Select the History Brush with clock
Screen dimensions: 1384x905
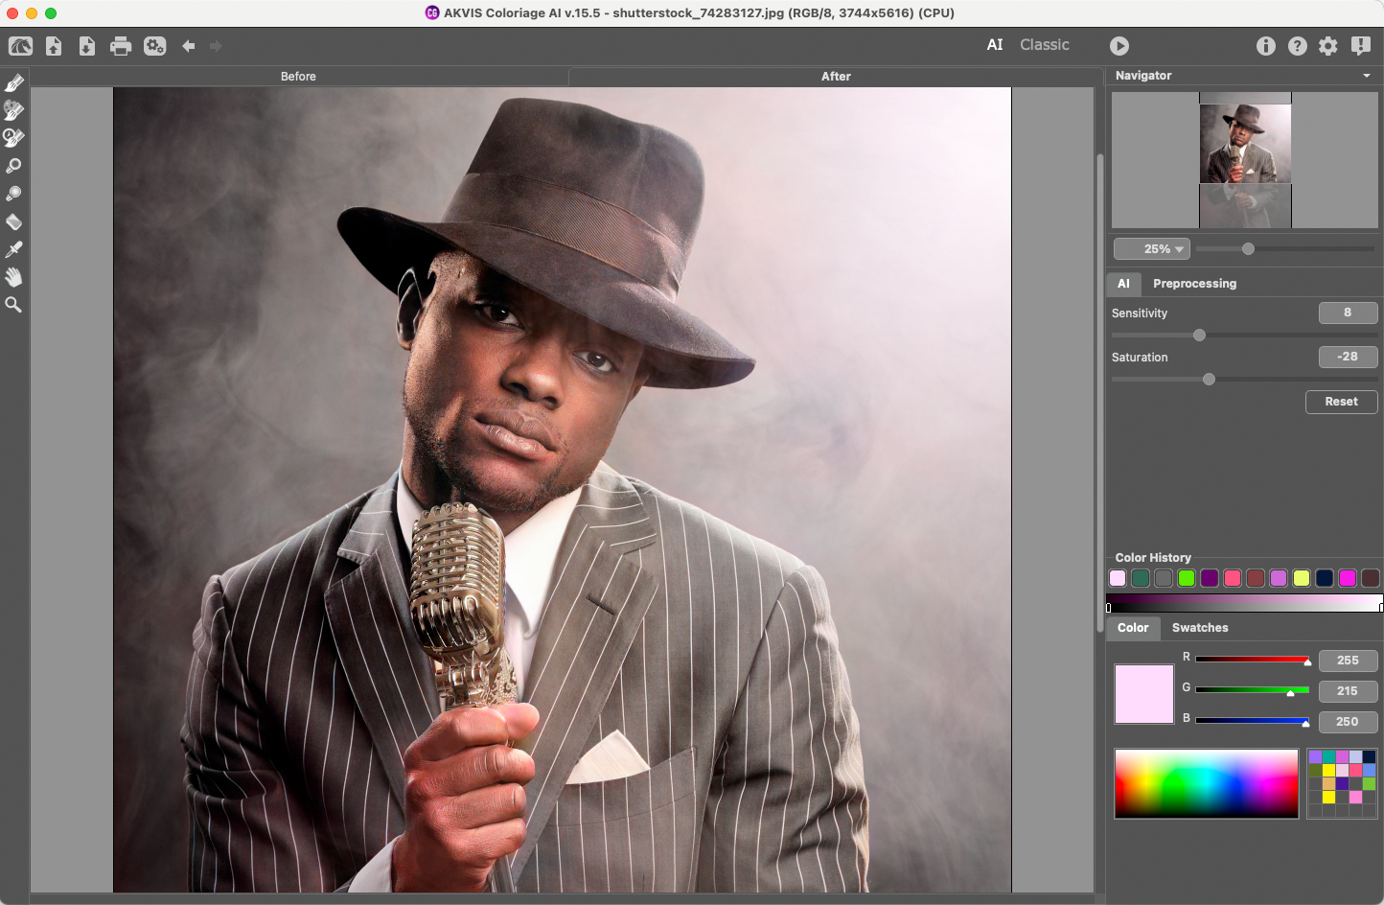(13, 139)
